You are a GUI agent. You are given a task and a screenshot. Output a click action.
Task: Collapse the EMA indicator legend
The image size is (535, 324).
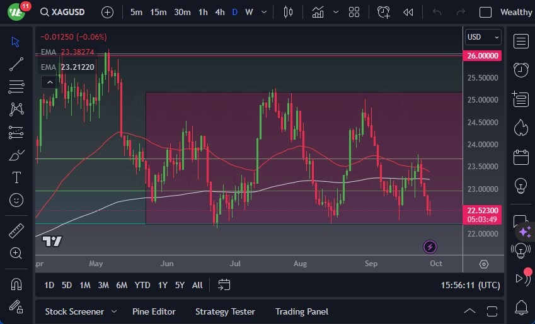click(48, 82)
